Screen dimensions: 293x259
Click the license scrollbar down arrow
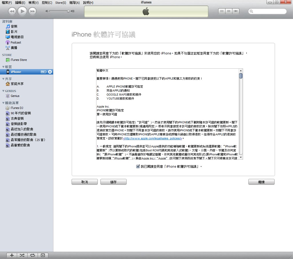point(241,157)
